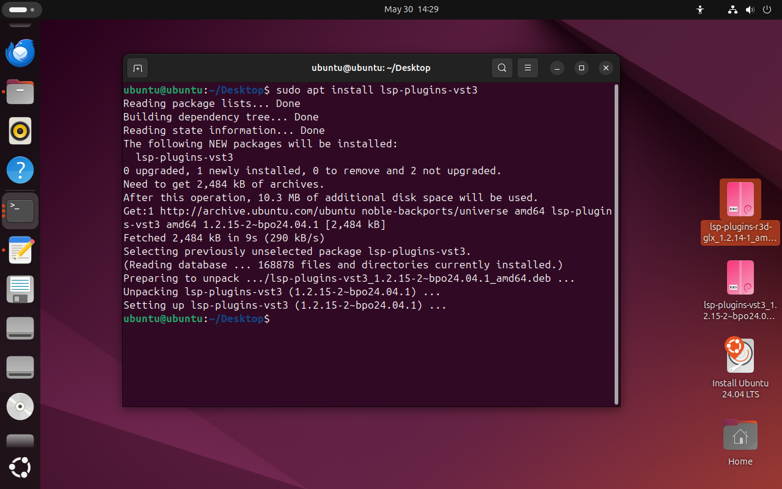Click the 'After this operation, 10.3 MB' line
Viewport: 782px width, 489px height.
pyautogui.click(x=331, y=197)
